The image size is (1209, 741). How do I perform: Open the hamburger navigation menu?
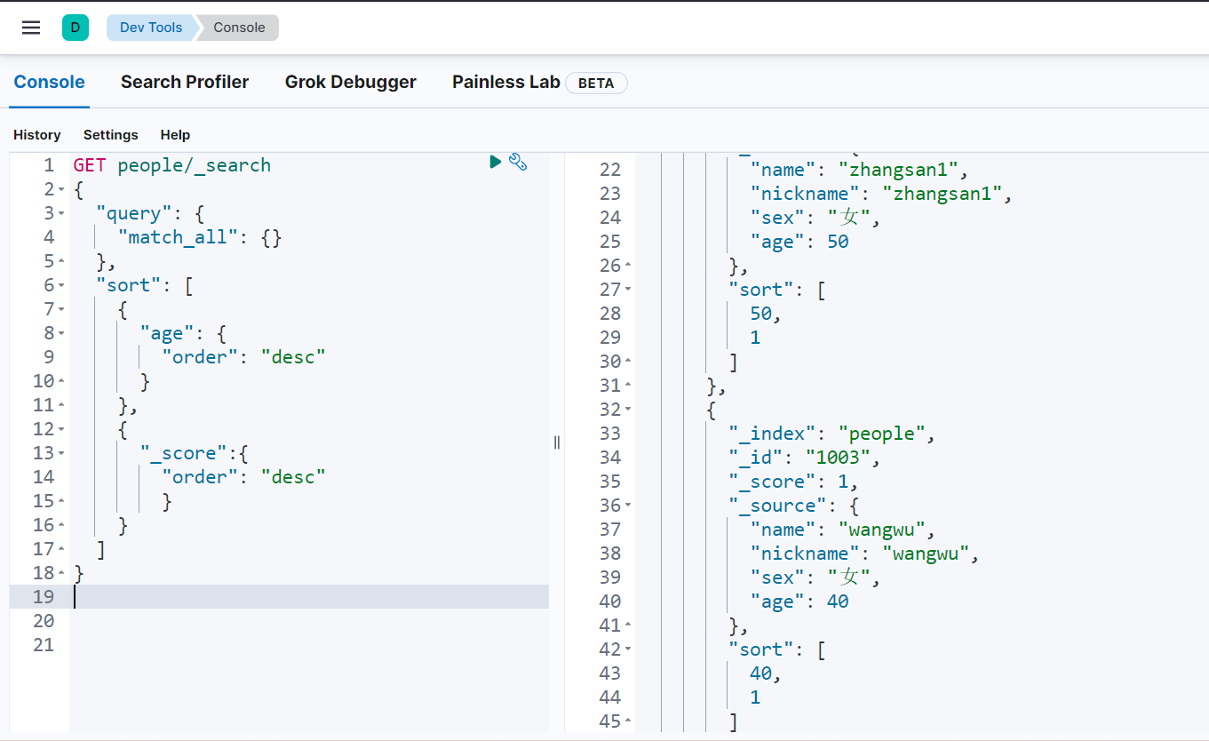(x=31, y=28)
